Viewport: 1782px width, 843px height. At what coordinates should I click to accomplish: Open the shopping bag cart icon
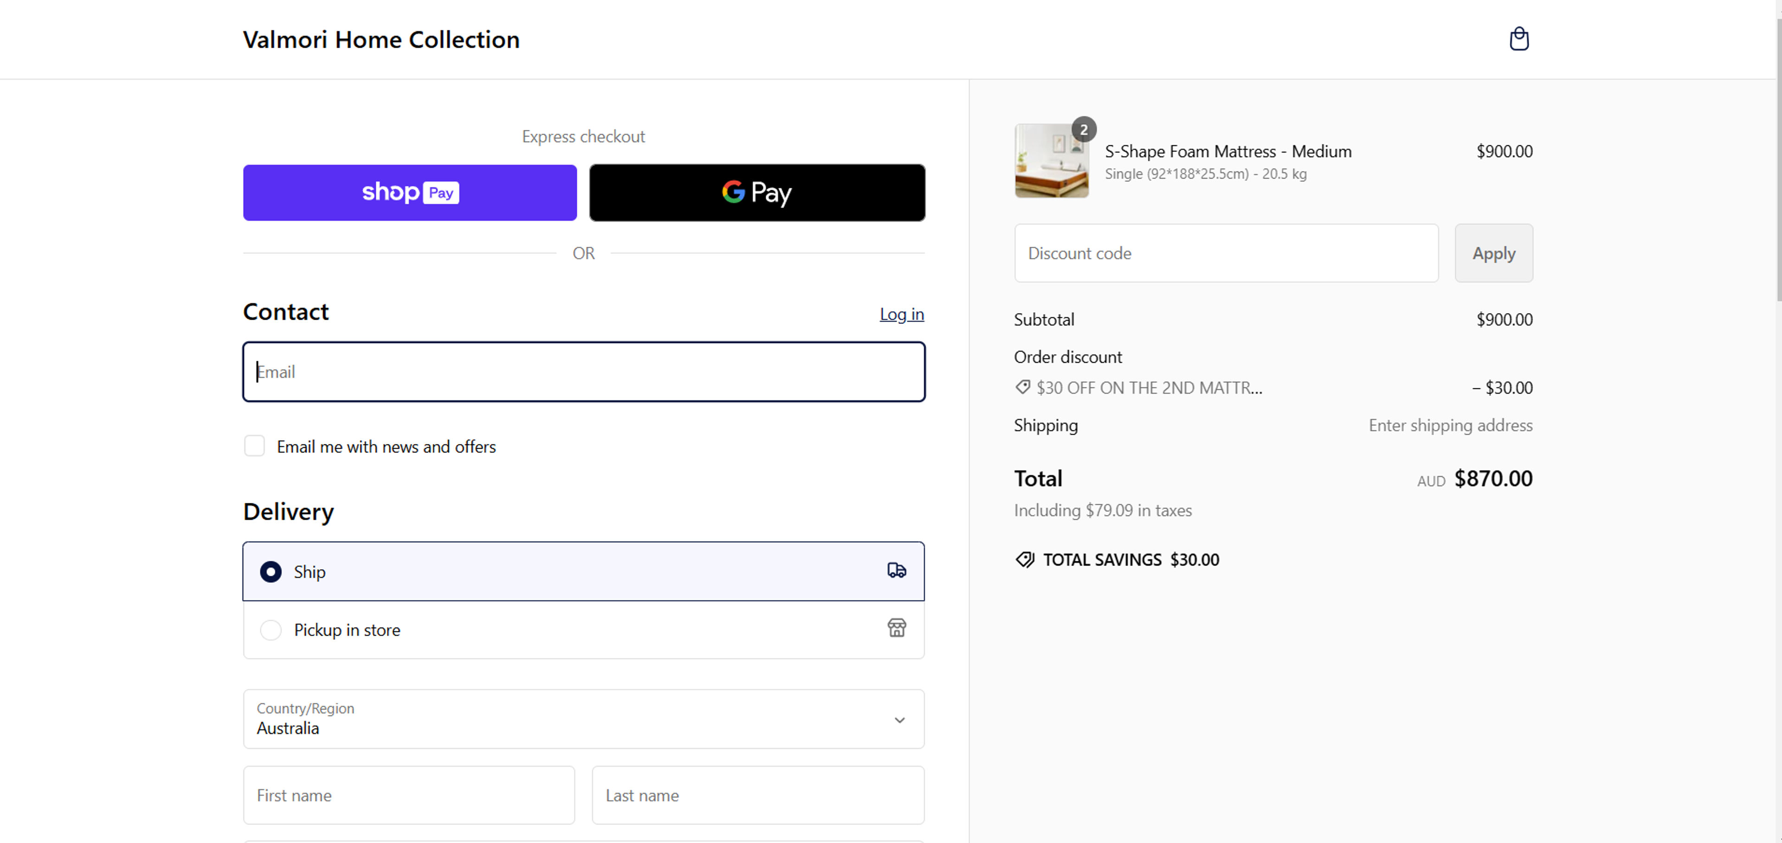[1518, 39]
